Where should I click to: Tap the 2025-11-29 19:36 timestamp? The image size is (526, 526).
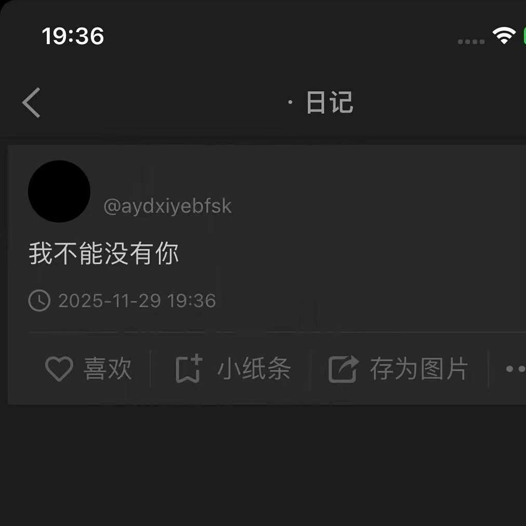(x=137, y=300)
